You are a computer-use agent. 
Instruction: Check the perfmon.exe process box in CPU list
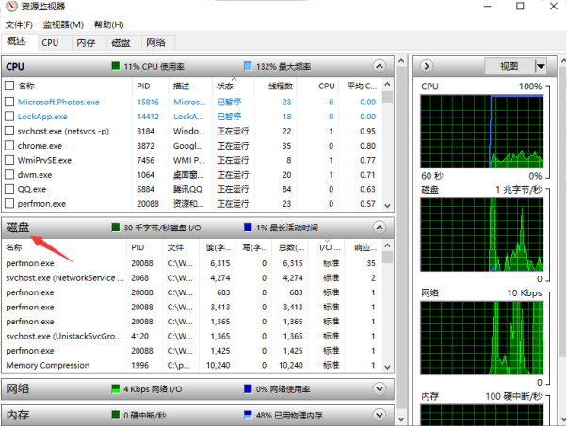[x=9, y=204]
